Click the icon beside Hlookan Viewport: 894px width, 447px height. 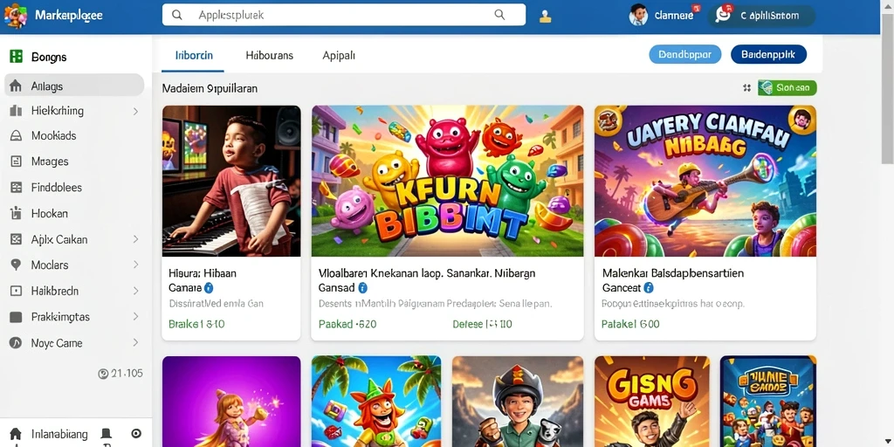(16, 213)
